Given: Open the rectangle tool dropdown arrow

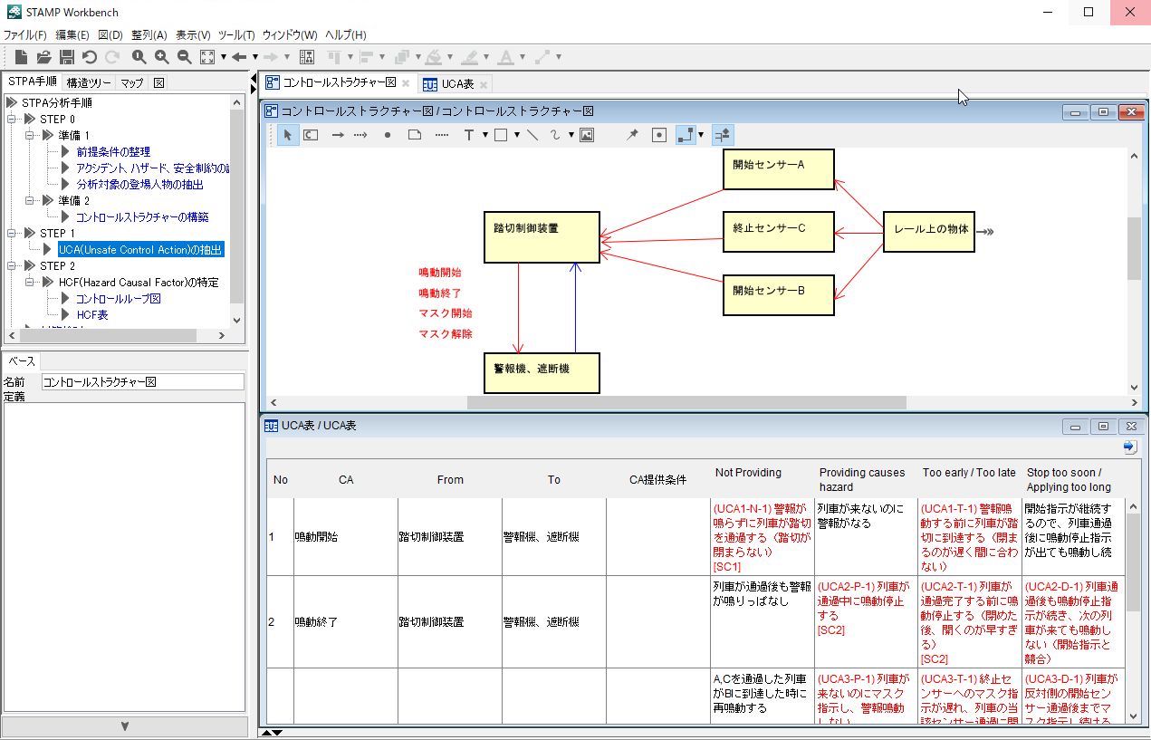Looking at the screenshot, I should 516,135.
